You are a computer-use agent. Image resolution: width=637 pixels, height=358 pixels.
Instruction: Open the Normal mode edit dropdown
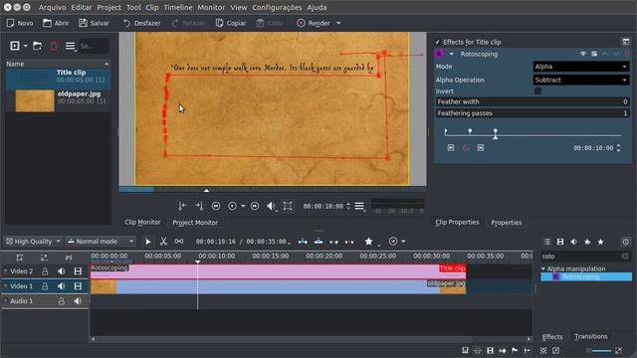tap(101, 242)
